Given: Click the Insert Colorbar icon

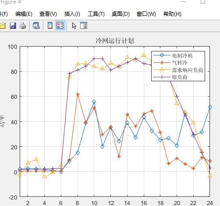Looking at the screenshot, I should click(50, 25).
